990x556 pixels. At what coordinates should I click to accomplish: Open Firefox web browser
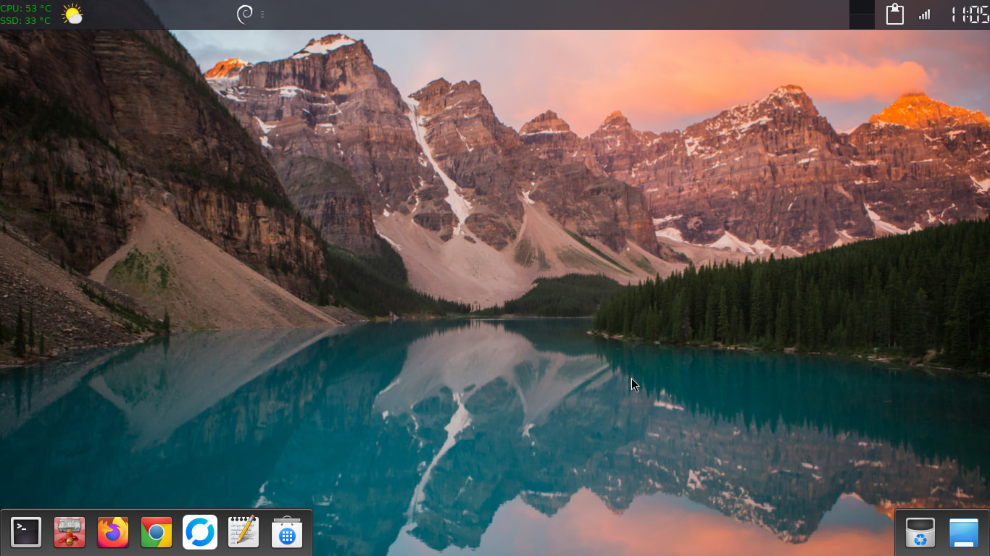[113, 533]
